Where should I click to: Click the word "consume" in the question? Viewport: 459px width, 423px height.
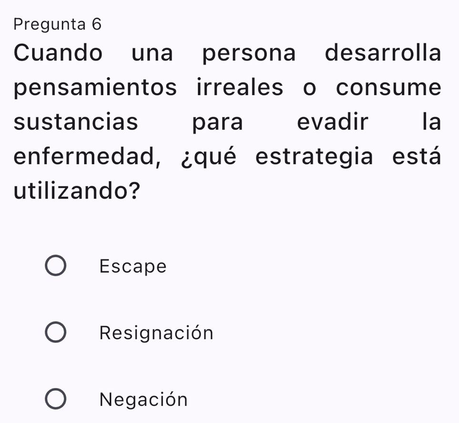coord(388,88)
